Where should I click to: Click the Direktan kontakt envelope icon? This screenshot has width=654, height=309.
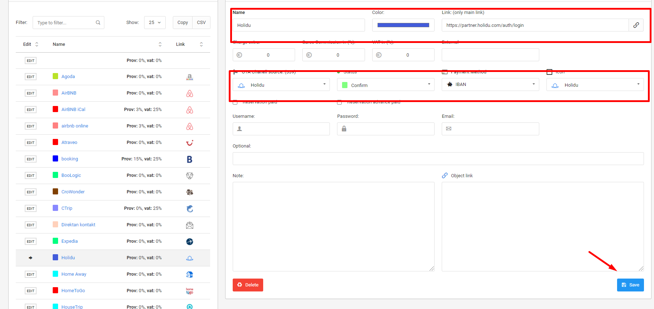tap(190, 225)
